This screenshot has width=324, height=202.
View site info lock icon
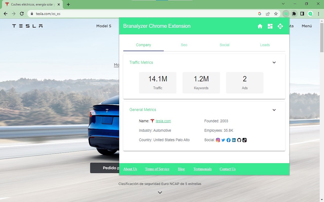[x=32, y=14]
